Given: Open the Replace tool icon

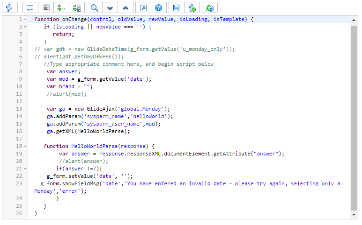Looking at the screenshot, I should pos(61,8).
